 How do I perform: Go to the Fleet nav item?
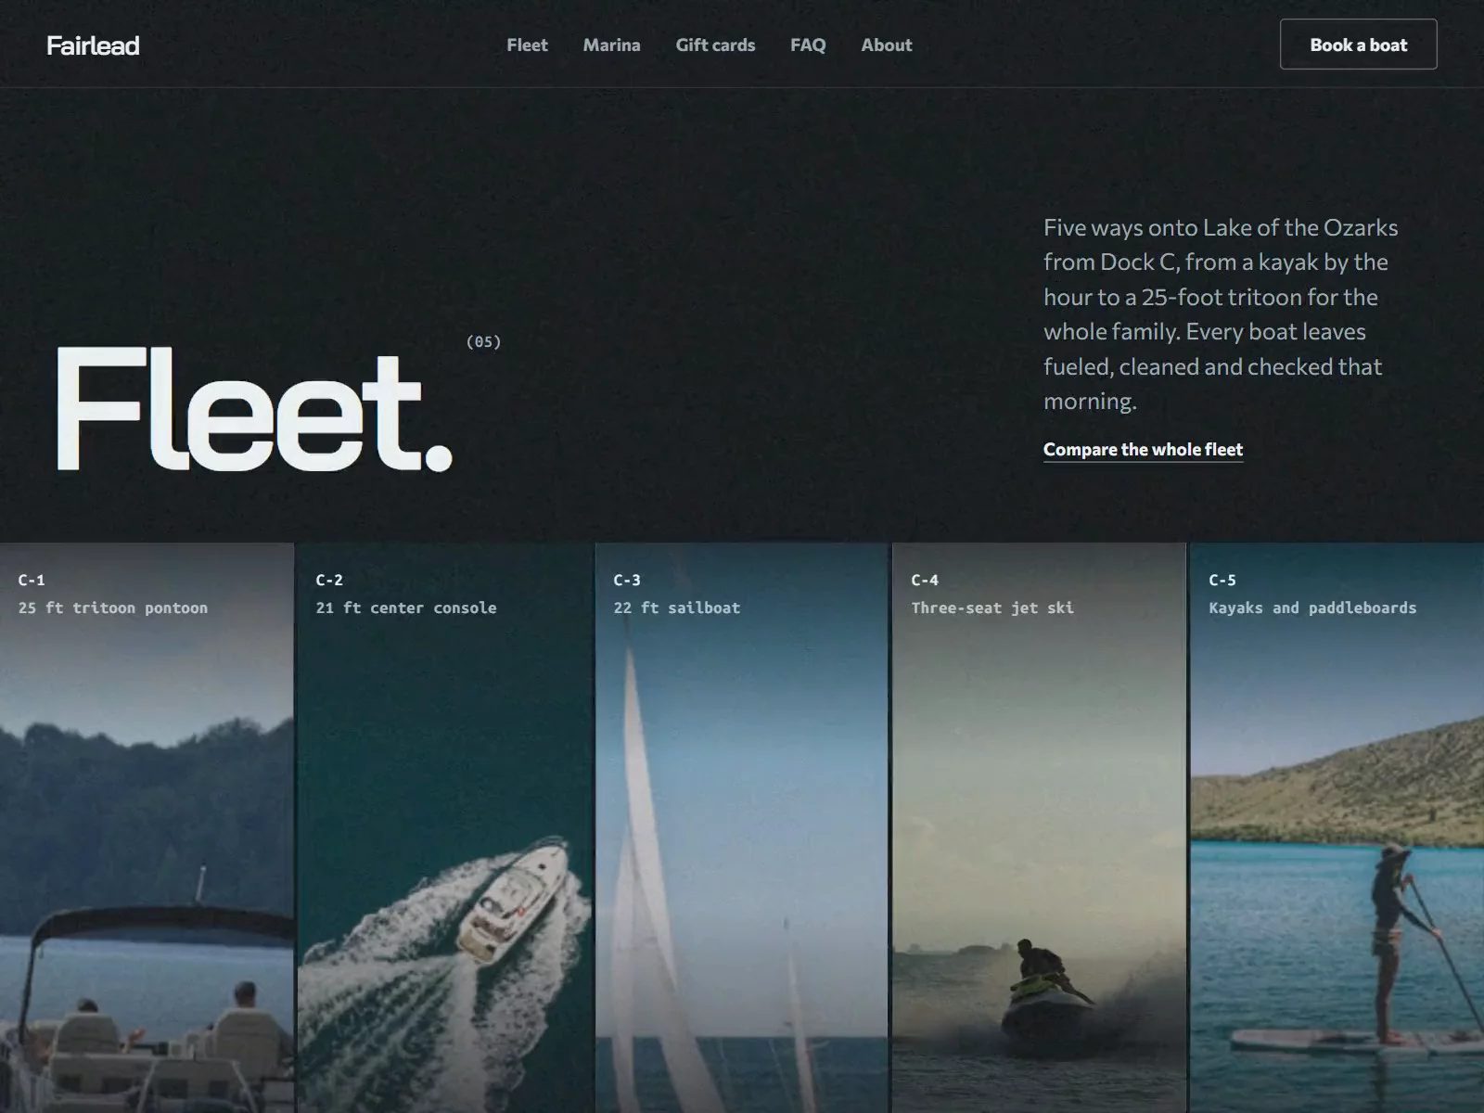click(x=527, y=45)
